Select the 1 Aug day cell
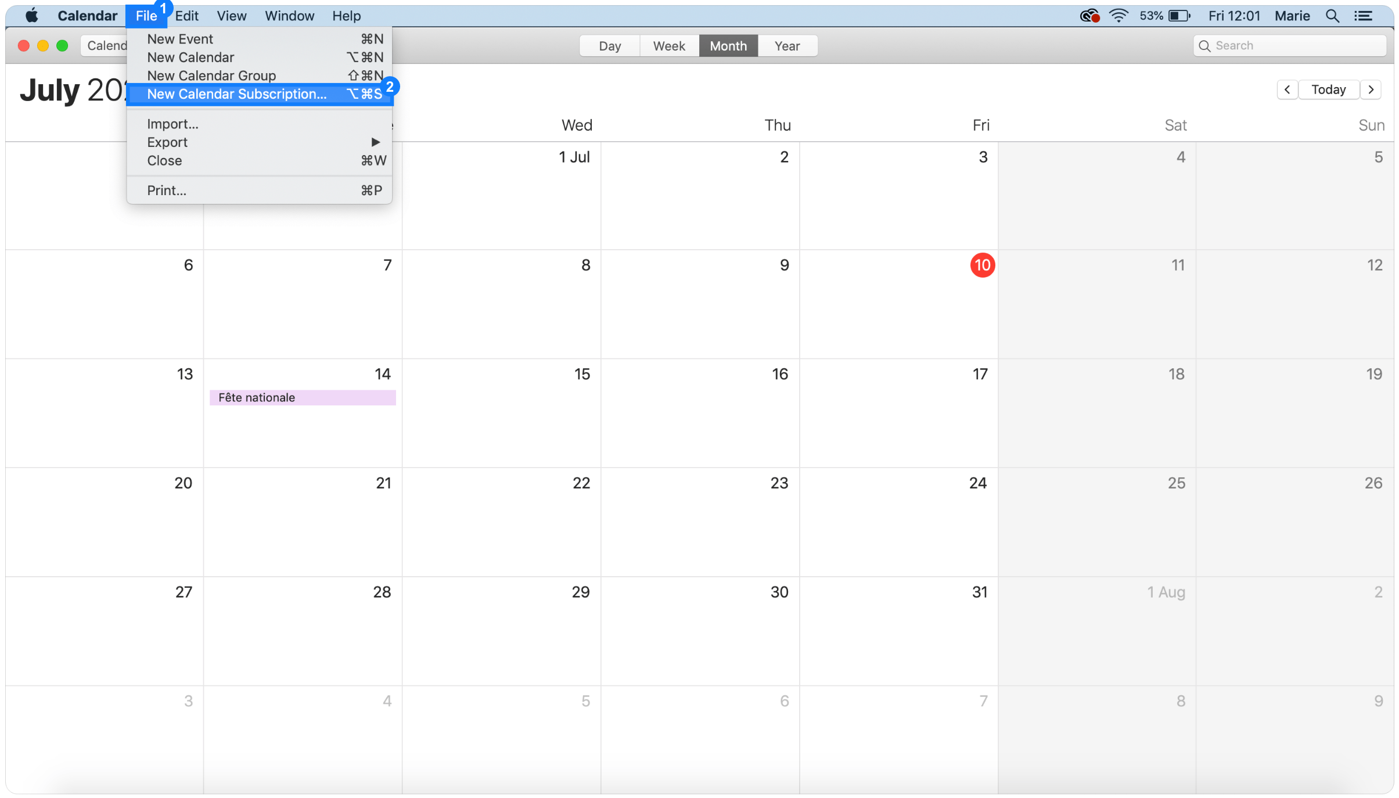 click(1097, 631)
